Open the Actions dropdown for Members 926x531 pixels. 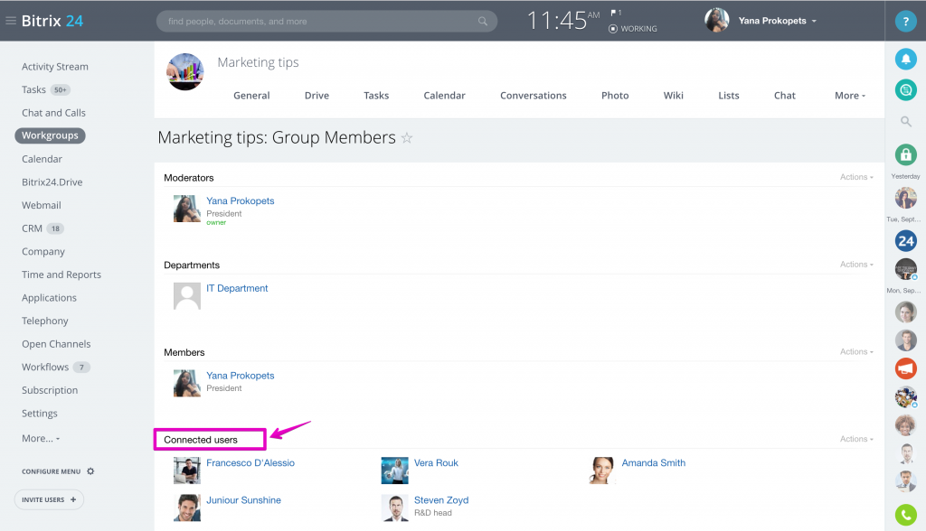click(856, 351)
